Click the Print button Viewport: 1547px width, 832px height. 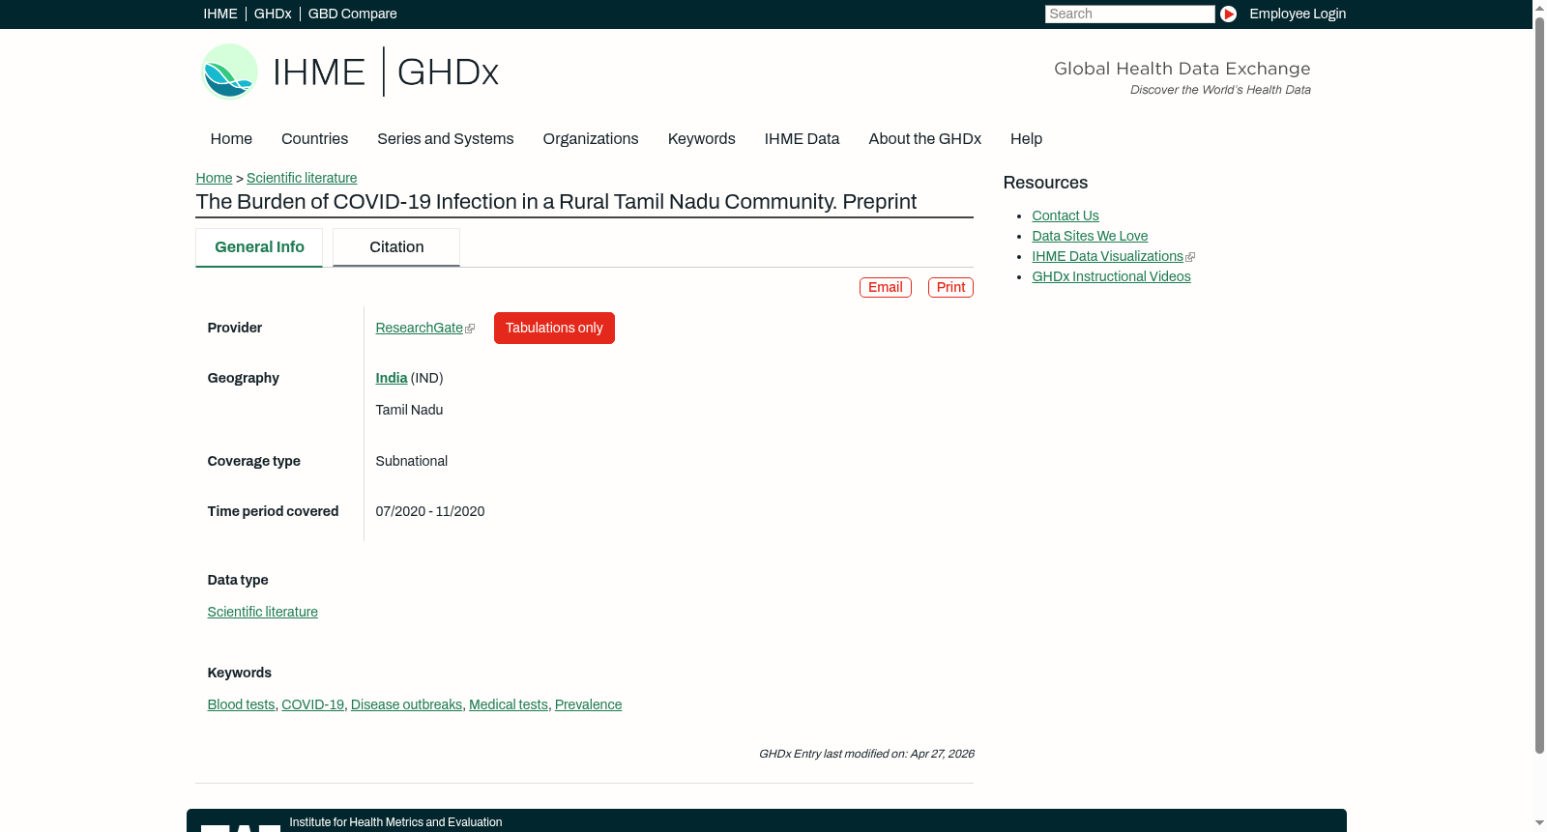pyautogui.click(x=950, y=287)
